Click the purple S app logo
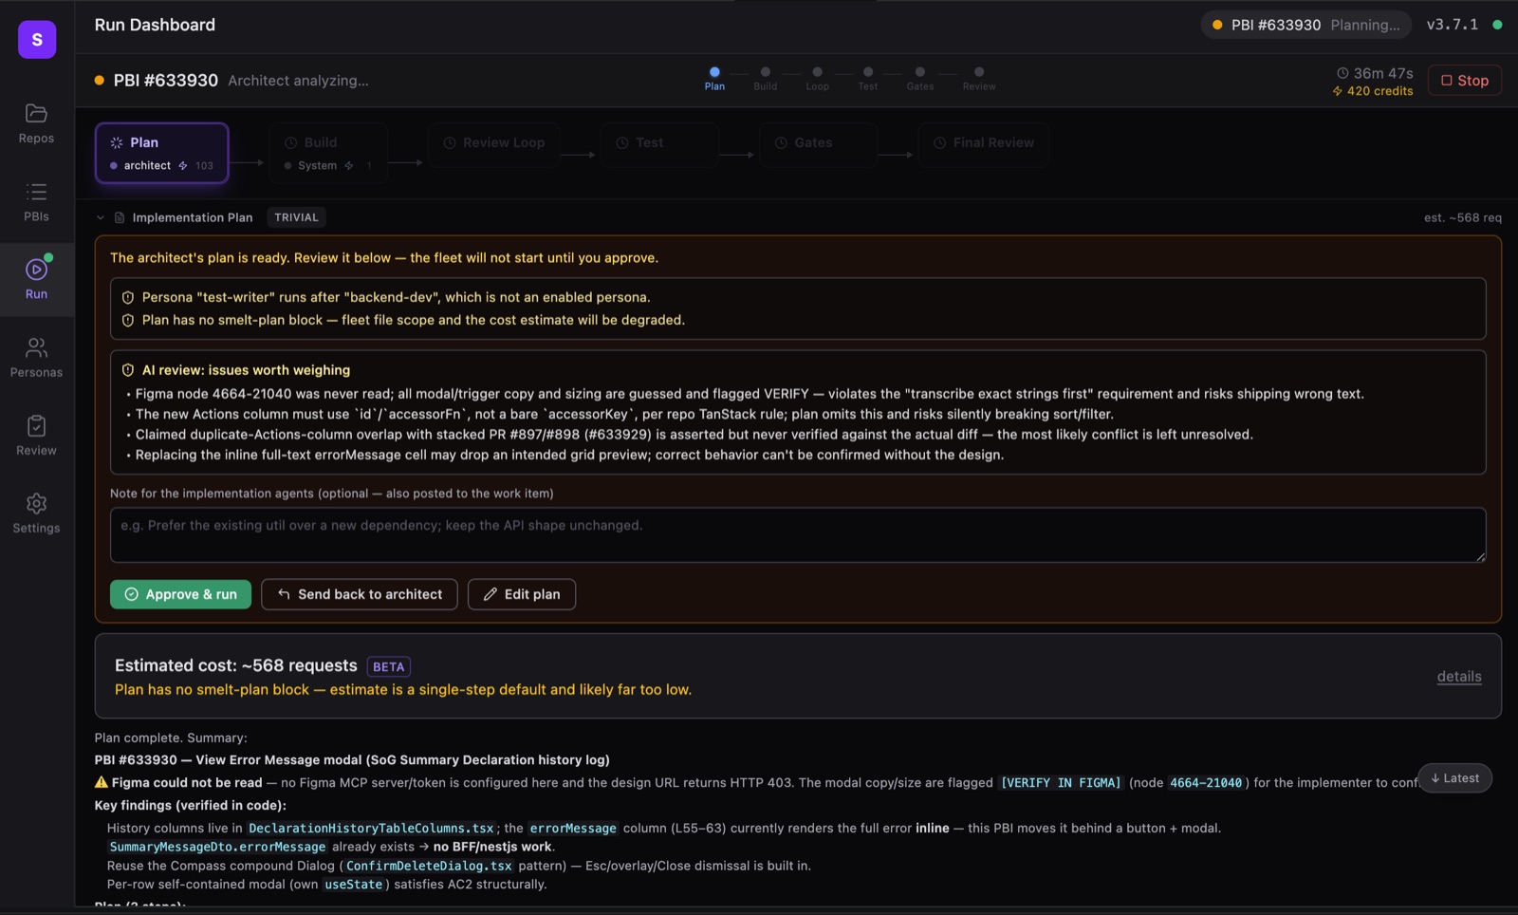 (37, 39)
